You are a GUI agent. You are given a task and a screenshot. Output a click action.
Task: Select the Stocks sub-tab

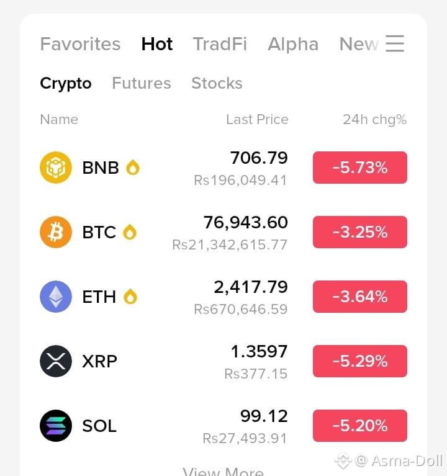pos(217,83)
